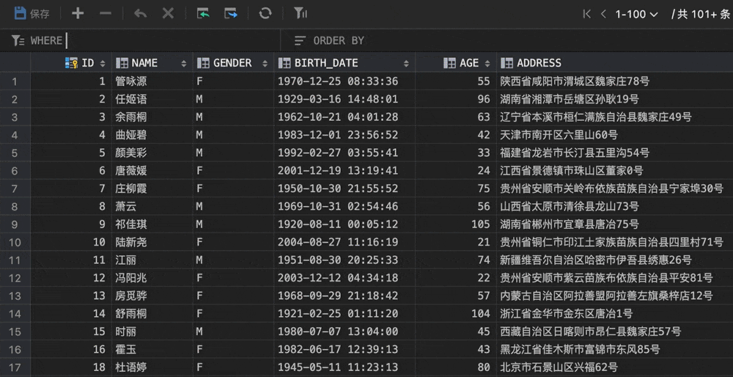Click the 保存 save button
This screenshot has height=377, width=733.
[32, 13]
